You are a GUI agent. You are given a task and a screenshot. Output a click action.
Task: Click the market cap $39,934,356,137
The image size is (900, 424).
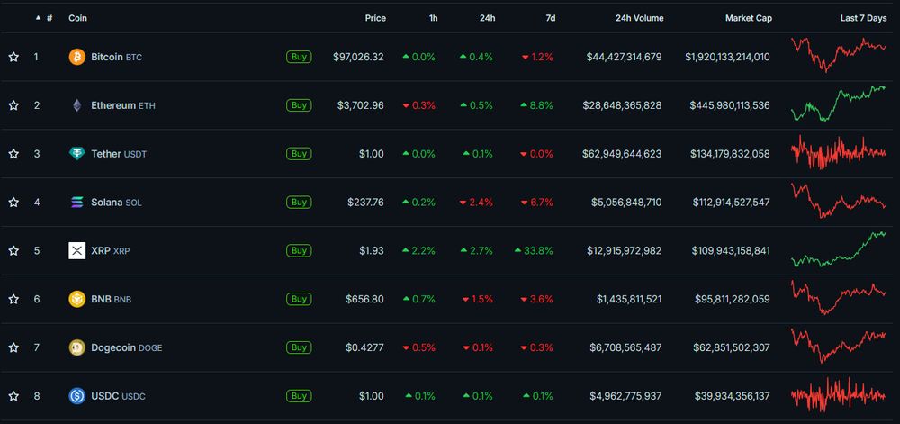pos(732,396)
